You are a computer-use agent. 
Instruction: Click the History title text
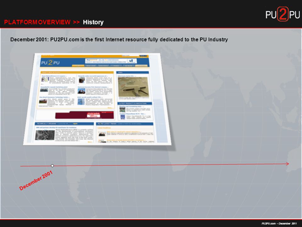click(x=93, y=22)
